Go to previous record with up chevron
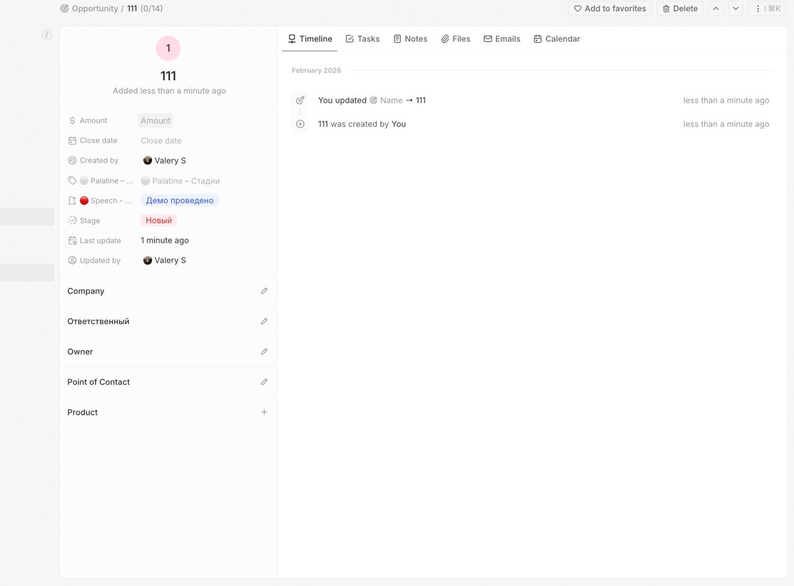This screenshot has height=586, width=794. pyautogui.click(x=716, y=9)
